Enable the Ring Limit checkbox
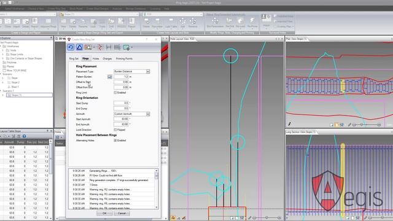Image resolution: width=393 pixels, height=221 pixels. 115,93
